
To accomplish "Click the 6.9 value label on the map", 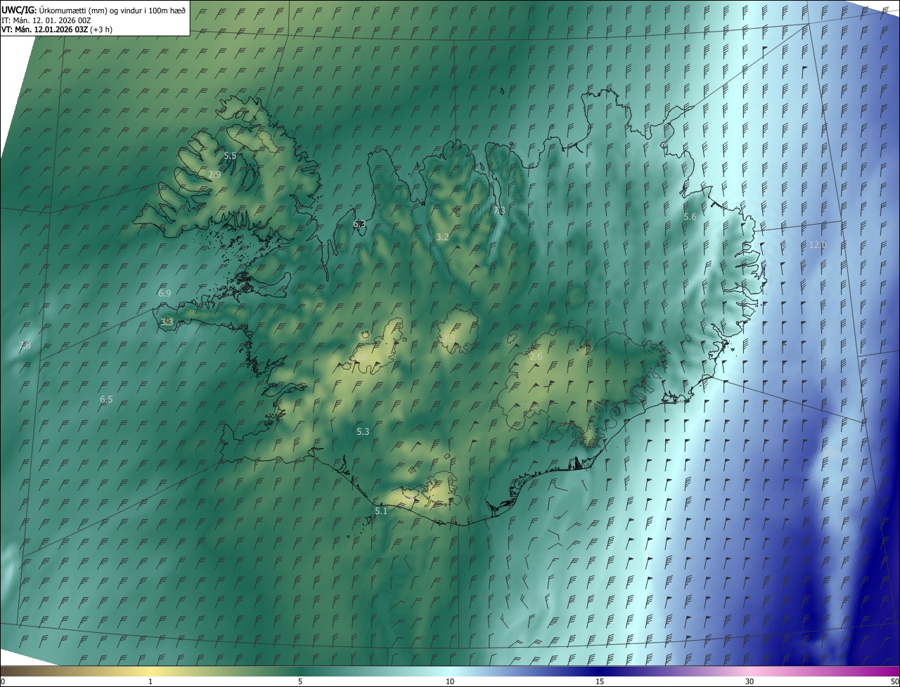I will pyautogui.click(x=165, y=293).
